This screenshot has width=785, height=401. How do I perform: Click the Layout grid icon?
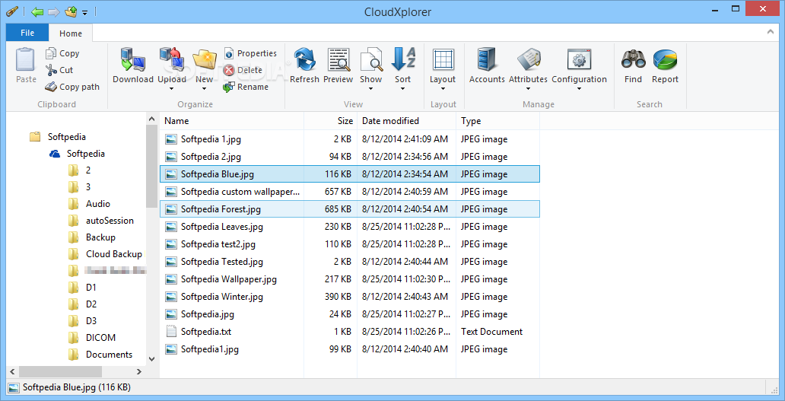tap(443, 60)
